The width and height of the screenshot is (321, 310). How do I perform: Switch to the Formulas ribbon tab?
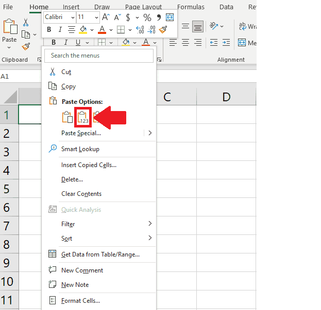[x=191, y=7]
